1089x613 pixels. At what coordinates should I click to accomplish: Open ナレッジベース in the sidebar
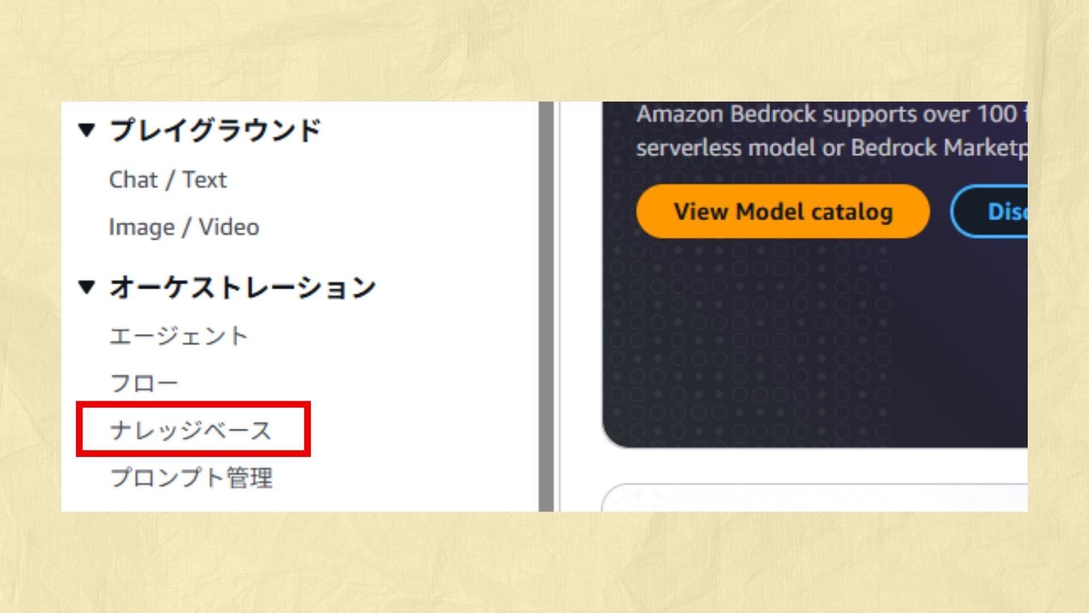pos(191,430)
